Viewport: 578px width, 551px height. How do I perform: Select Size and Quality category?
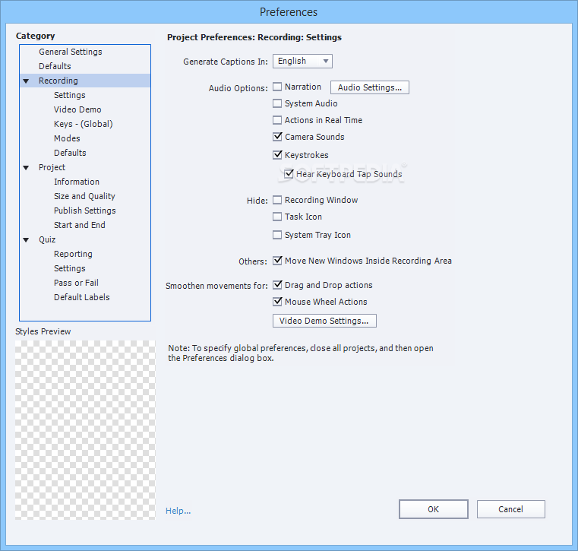(85, 196)
